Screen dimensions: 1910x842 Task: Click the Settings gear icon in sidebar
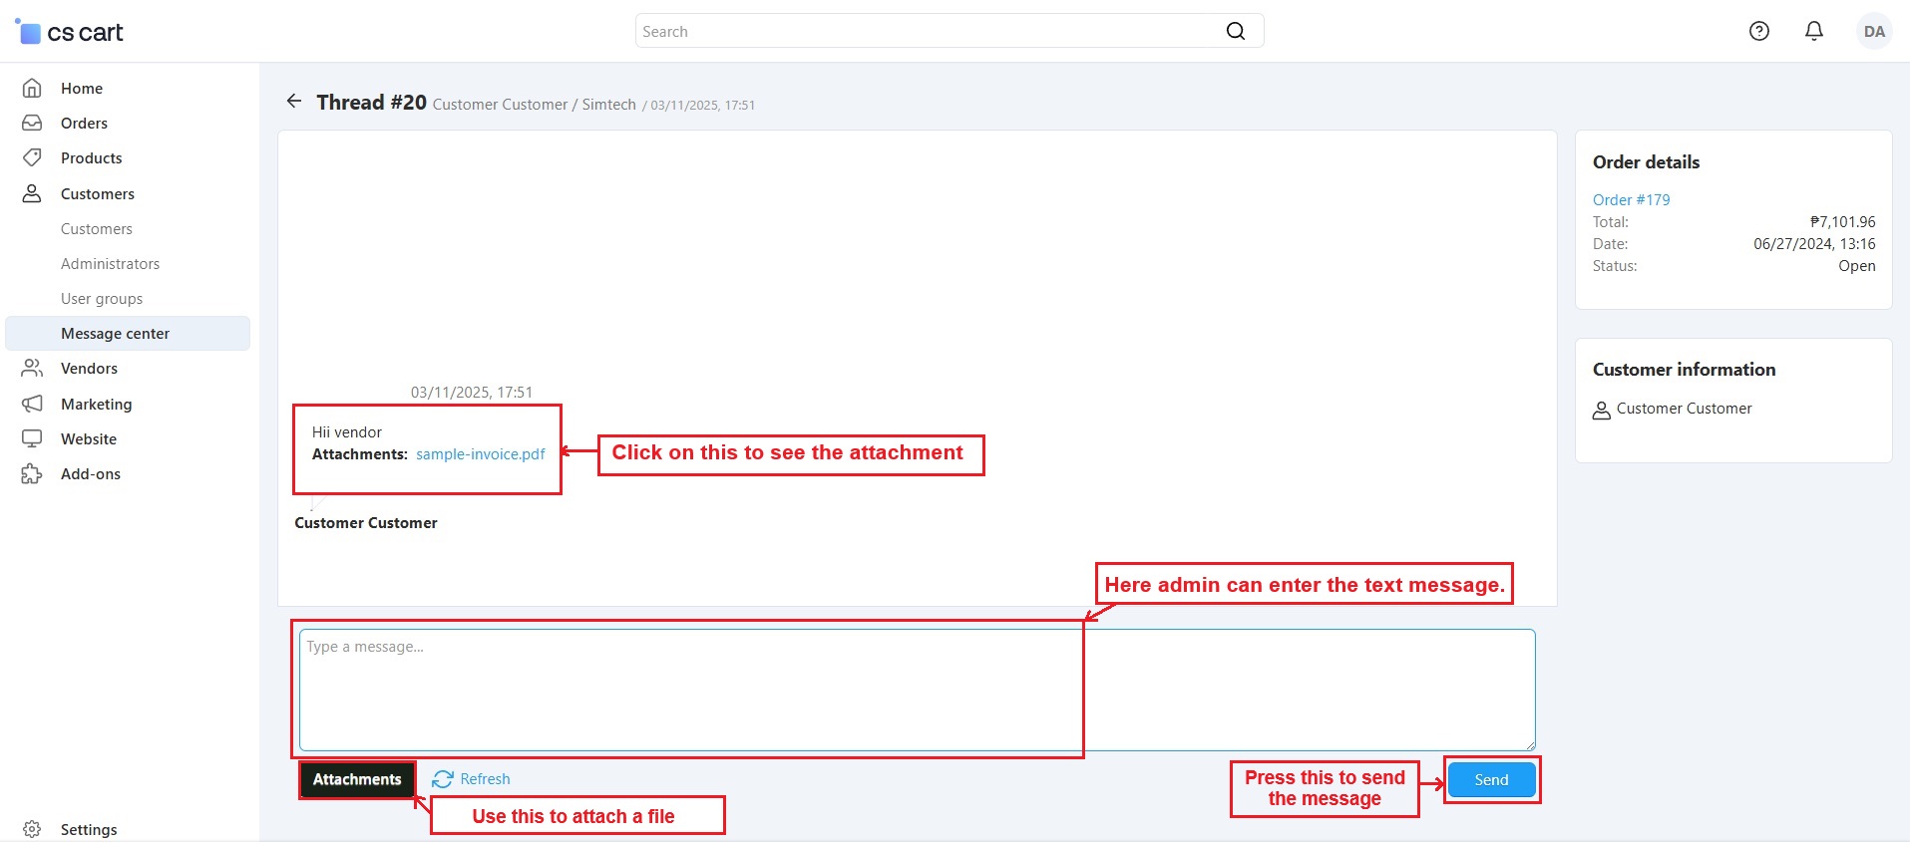(x=32, y=829)
